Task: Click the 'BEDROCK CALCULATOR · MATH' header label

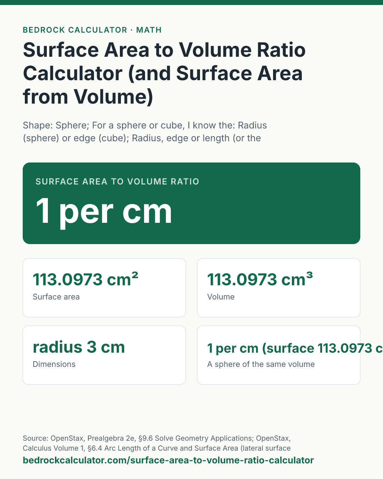Action: 92,30
